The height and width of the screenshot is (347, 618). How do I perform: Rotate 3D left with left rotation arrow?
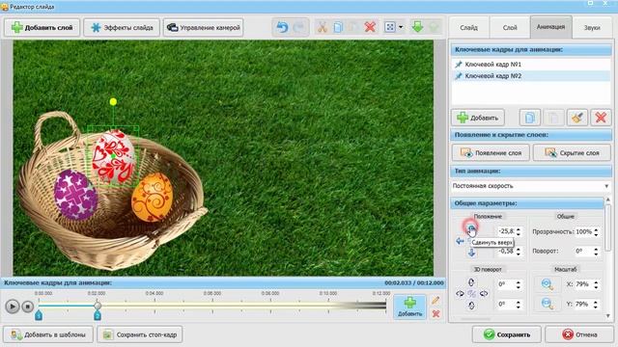460,293
